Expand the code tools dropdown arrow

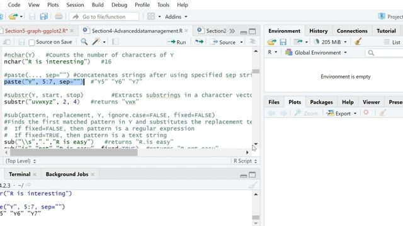[104, 42]
